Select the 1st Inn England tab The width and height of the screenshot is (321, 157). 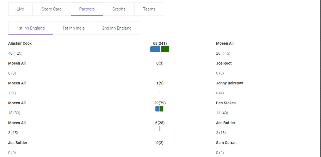click(x=31, y=28)
